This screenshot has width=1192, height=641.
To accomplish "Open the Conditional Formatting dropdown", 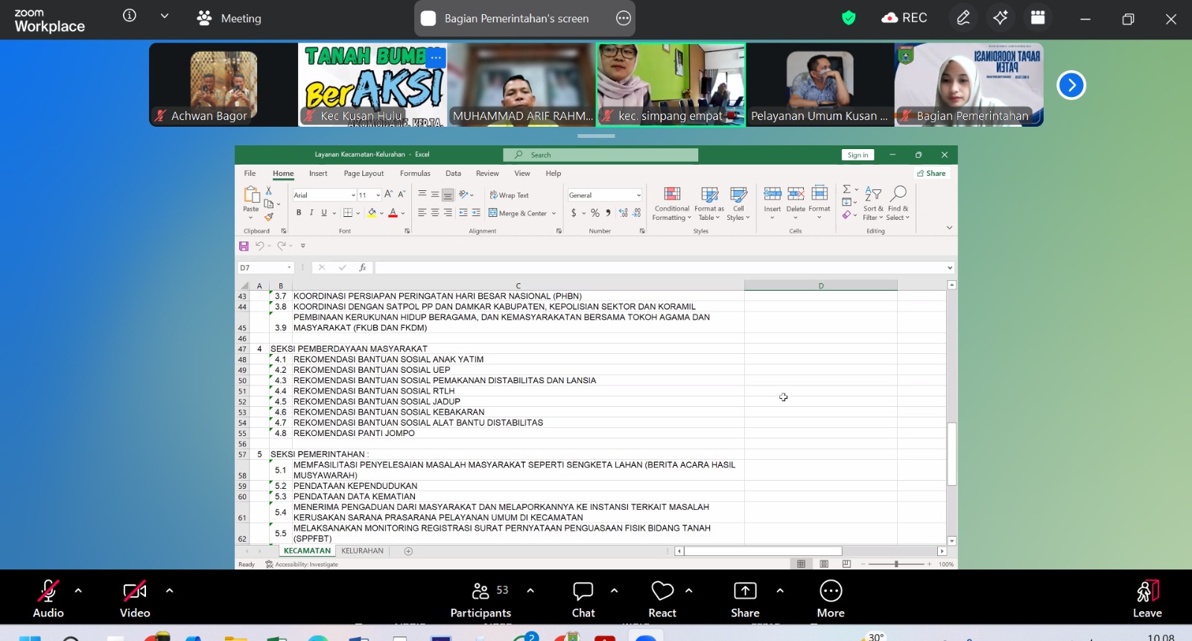I will 672,203.
